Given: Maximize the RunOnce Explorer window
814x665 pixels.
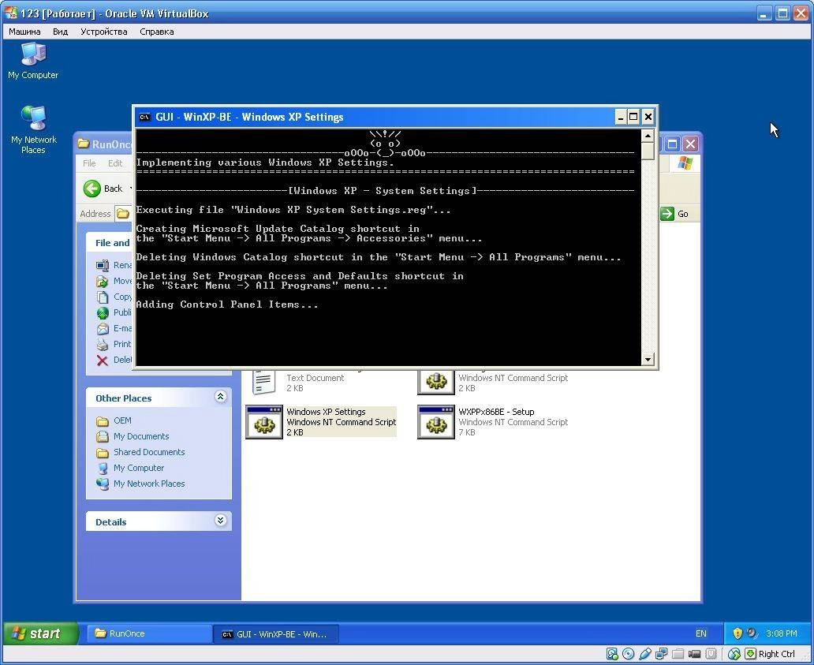Looking at the screenshot, I should (x=672, y=144).
